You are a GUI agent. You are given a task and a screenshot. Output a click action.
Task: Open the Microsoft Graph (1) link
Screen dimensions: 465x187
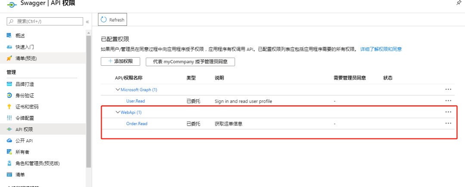pos(139,89)
